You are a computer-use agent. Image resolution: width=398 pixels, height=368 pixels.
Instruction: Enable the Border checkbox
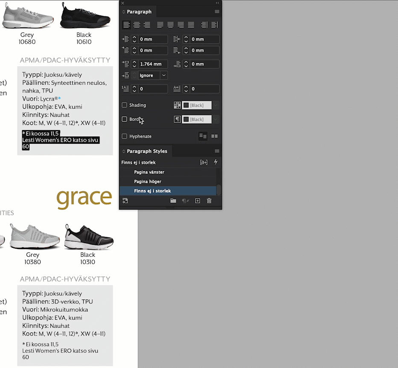pos(124,119)
